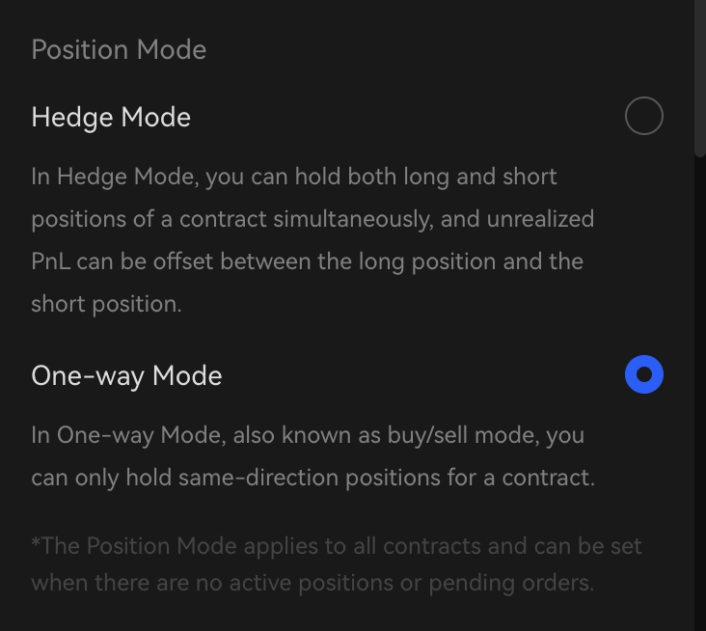Click the Position Mode section heading

tap(119, 50)
